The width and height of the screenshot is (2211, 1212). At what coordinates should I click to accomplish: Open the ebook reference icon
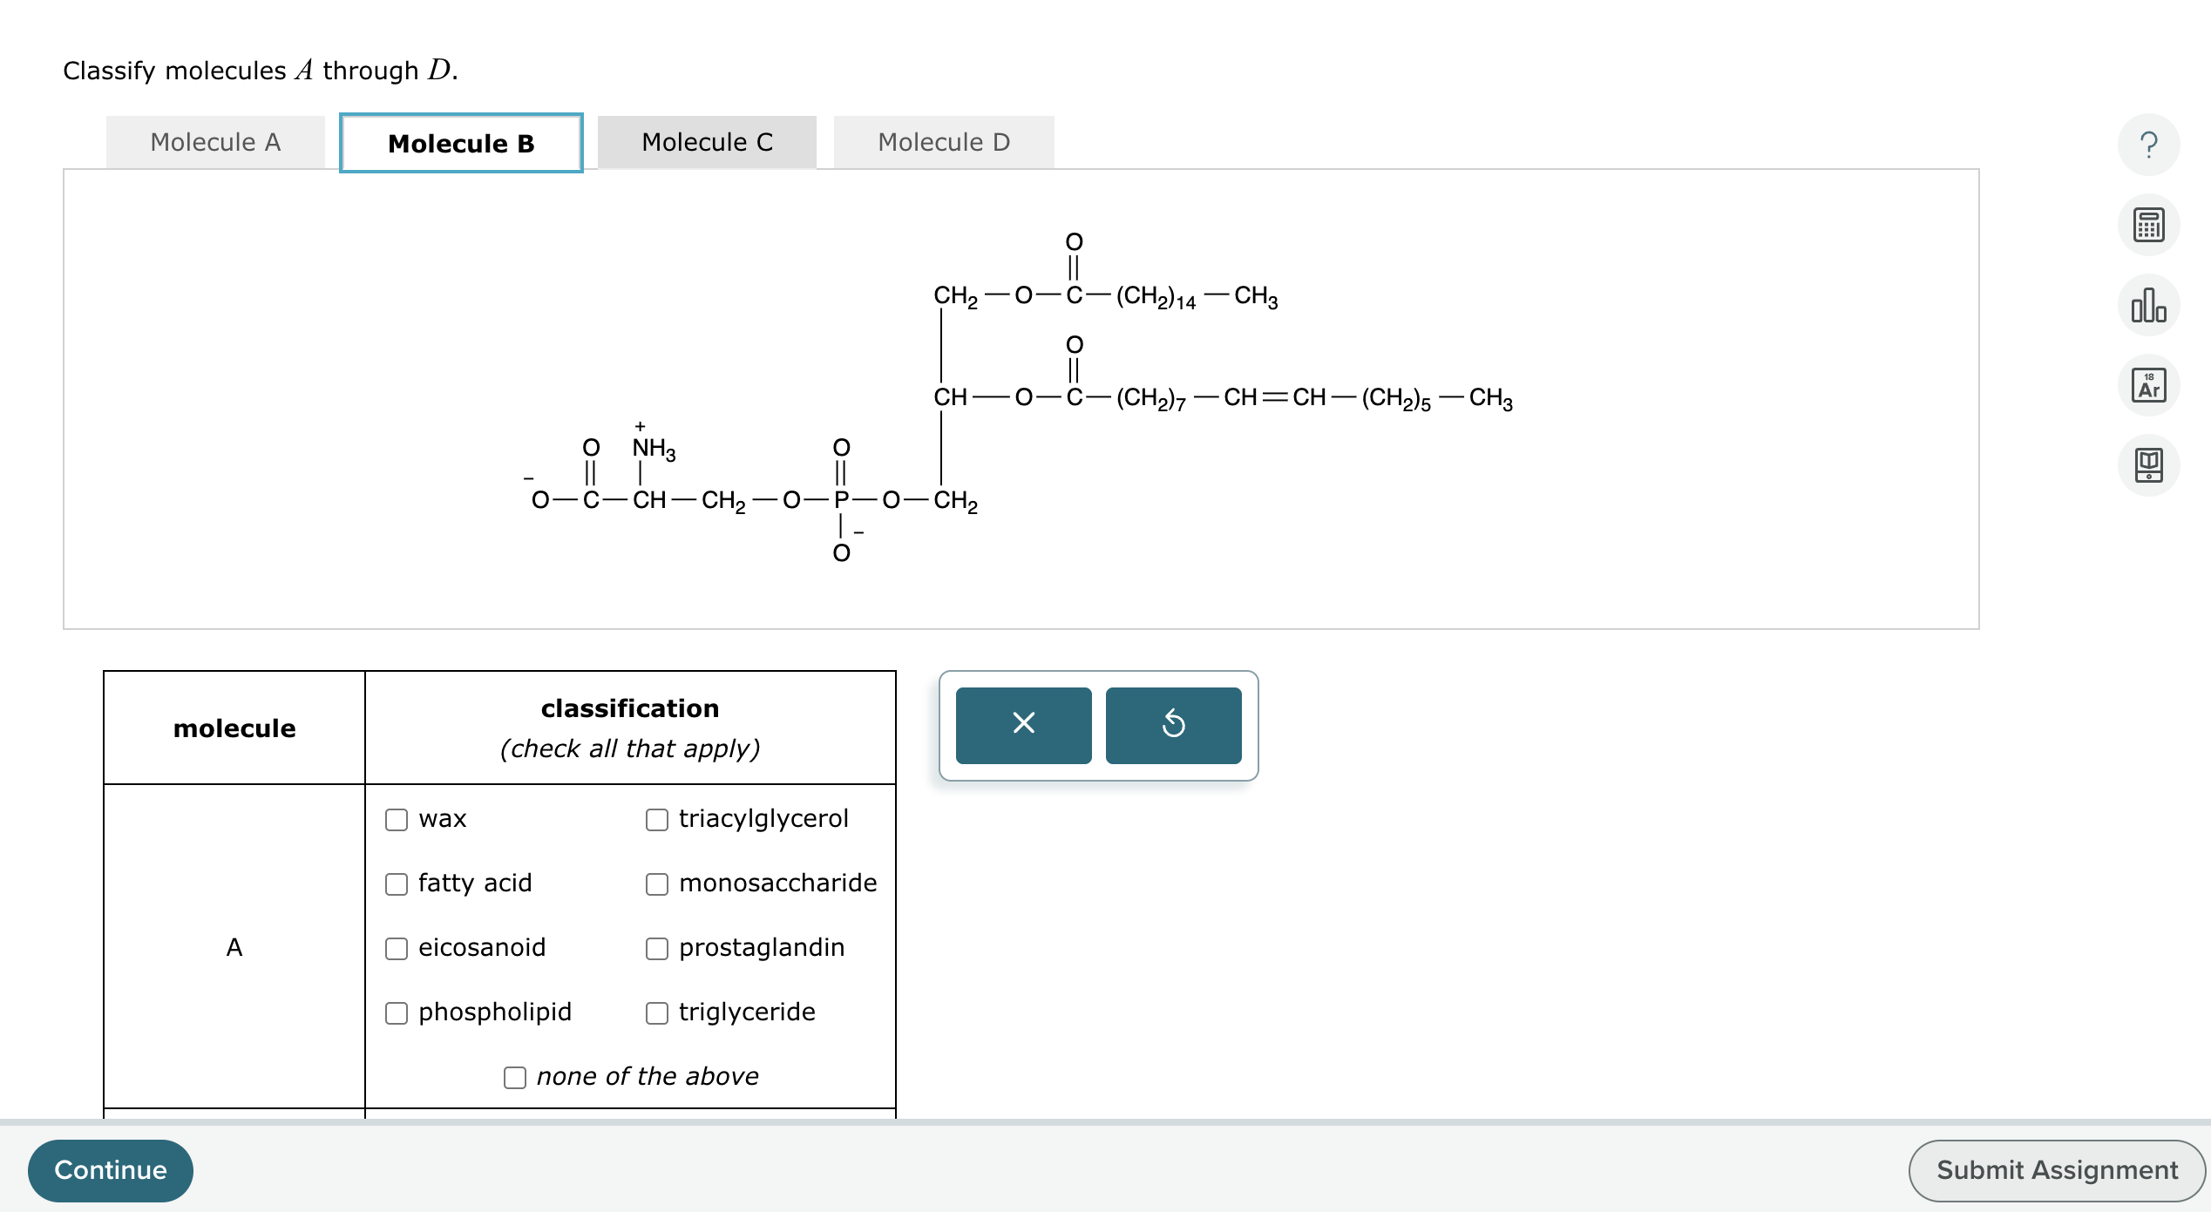[2147, 464]
